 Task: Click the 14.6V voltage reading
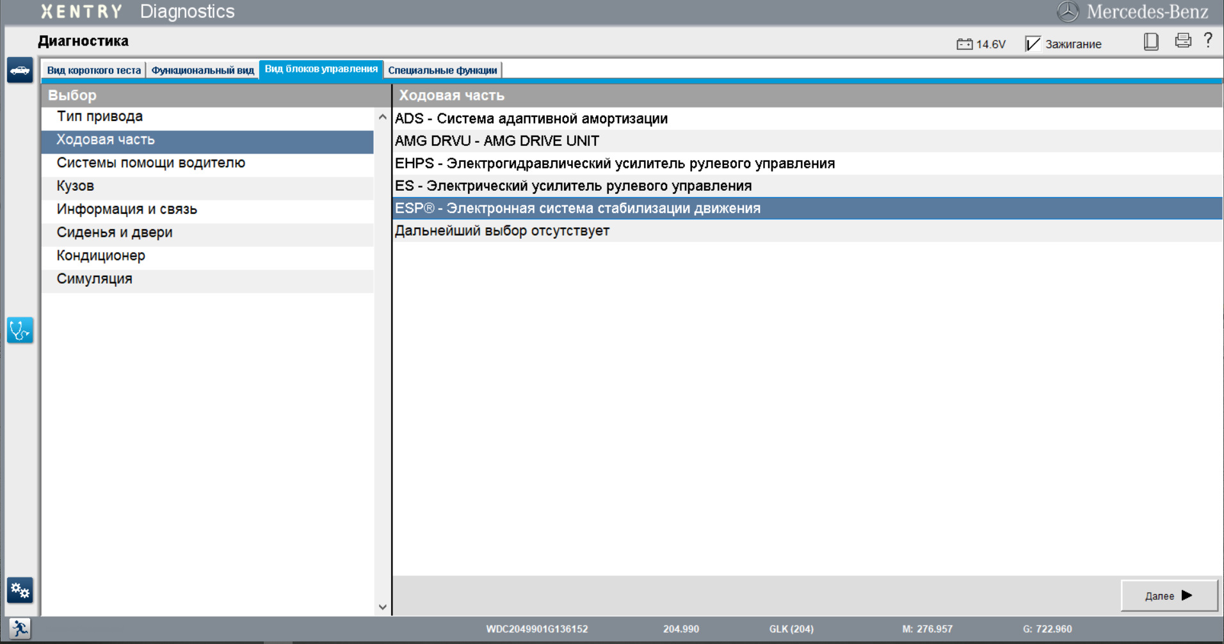pos(991,44)
